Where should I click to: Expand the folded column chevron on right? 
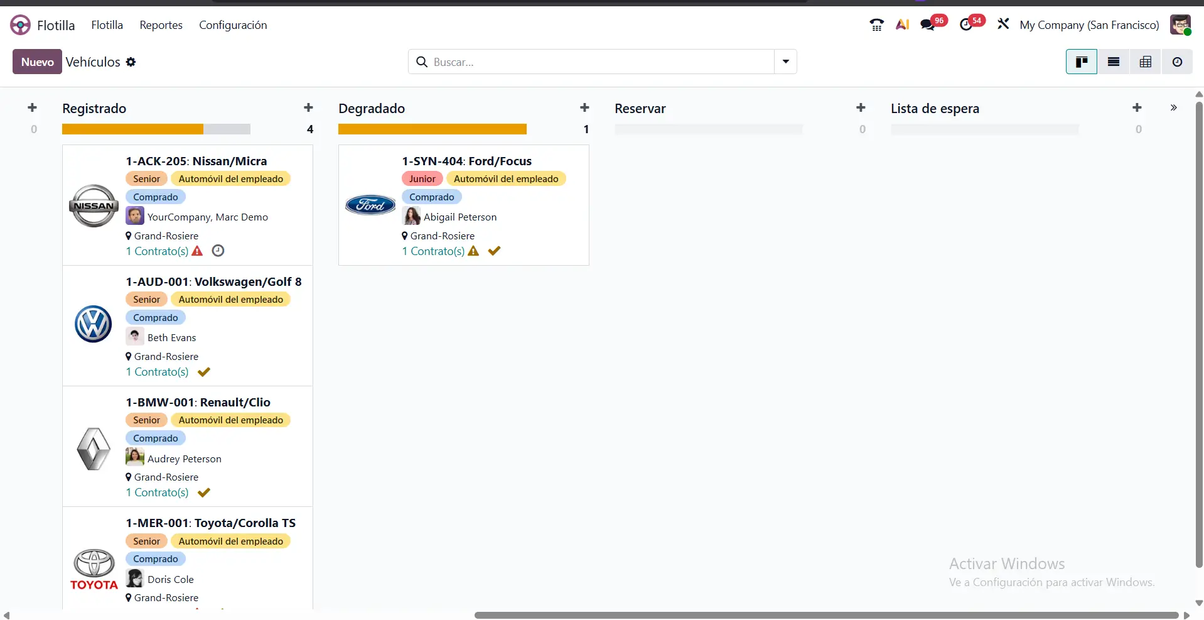coord(1173,108)
